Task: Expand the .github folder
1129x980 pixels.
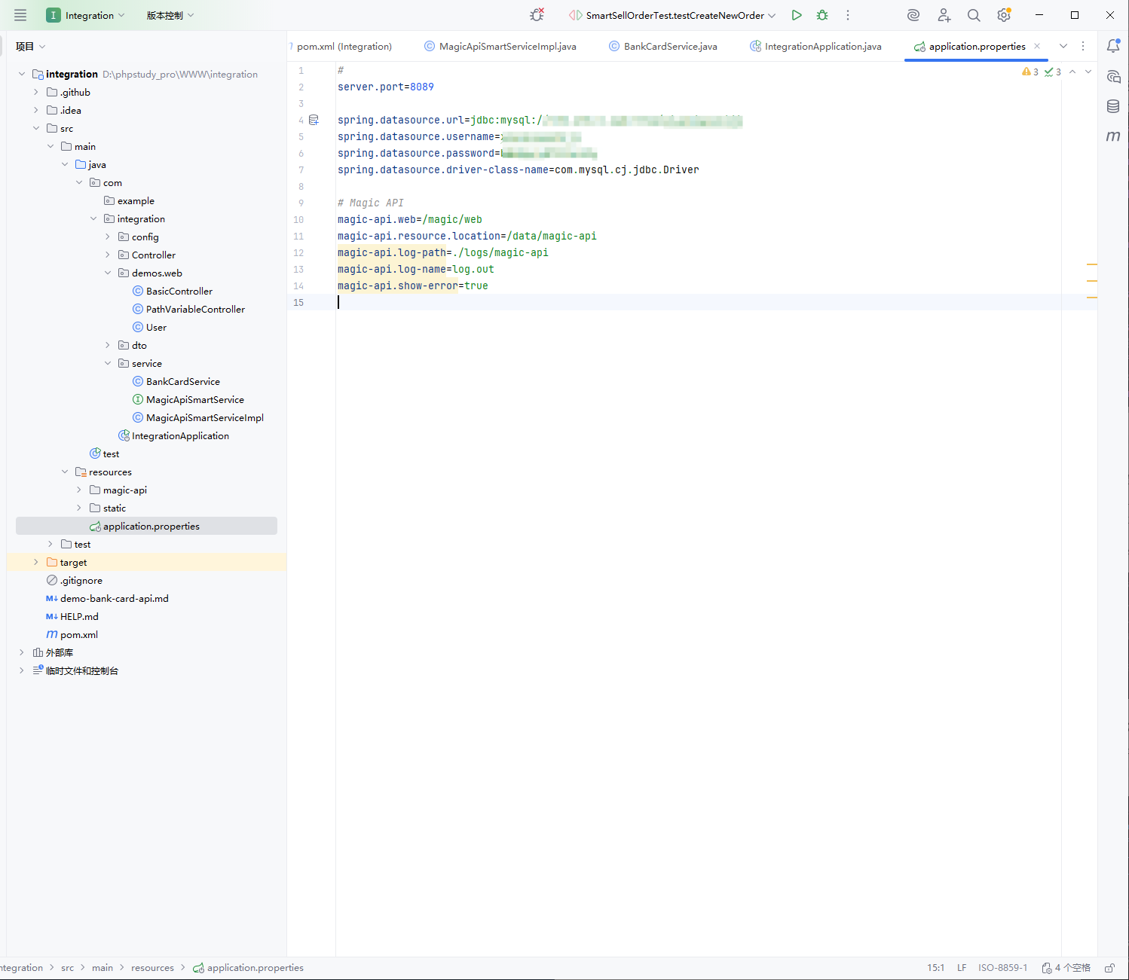Action: [x=35, y=92]
